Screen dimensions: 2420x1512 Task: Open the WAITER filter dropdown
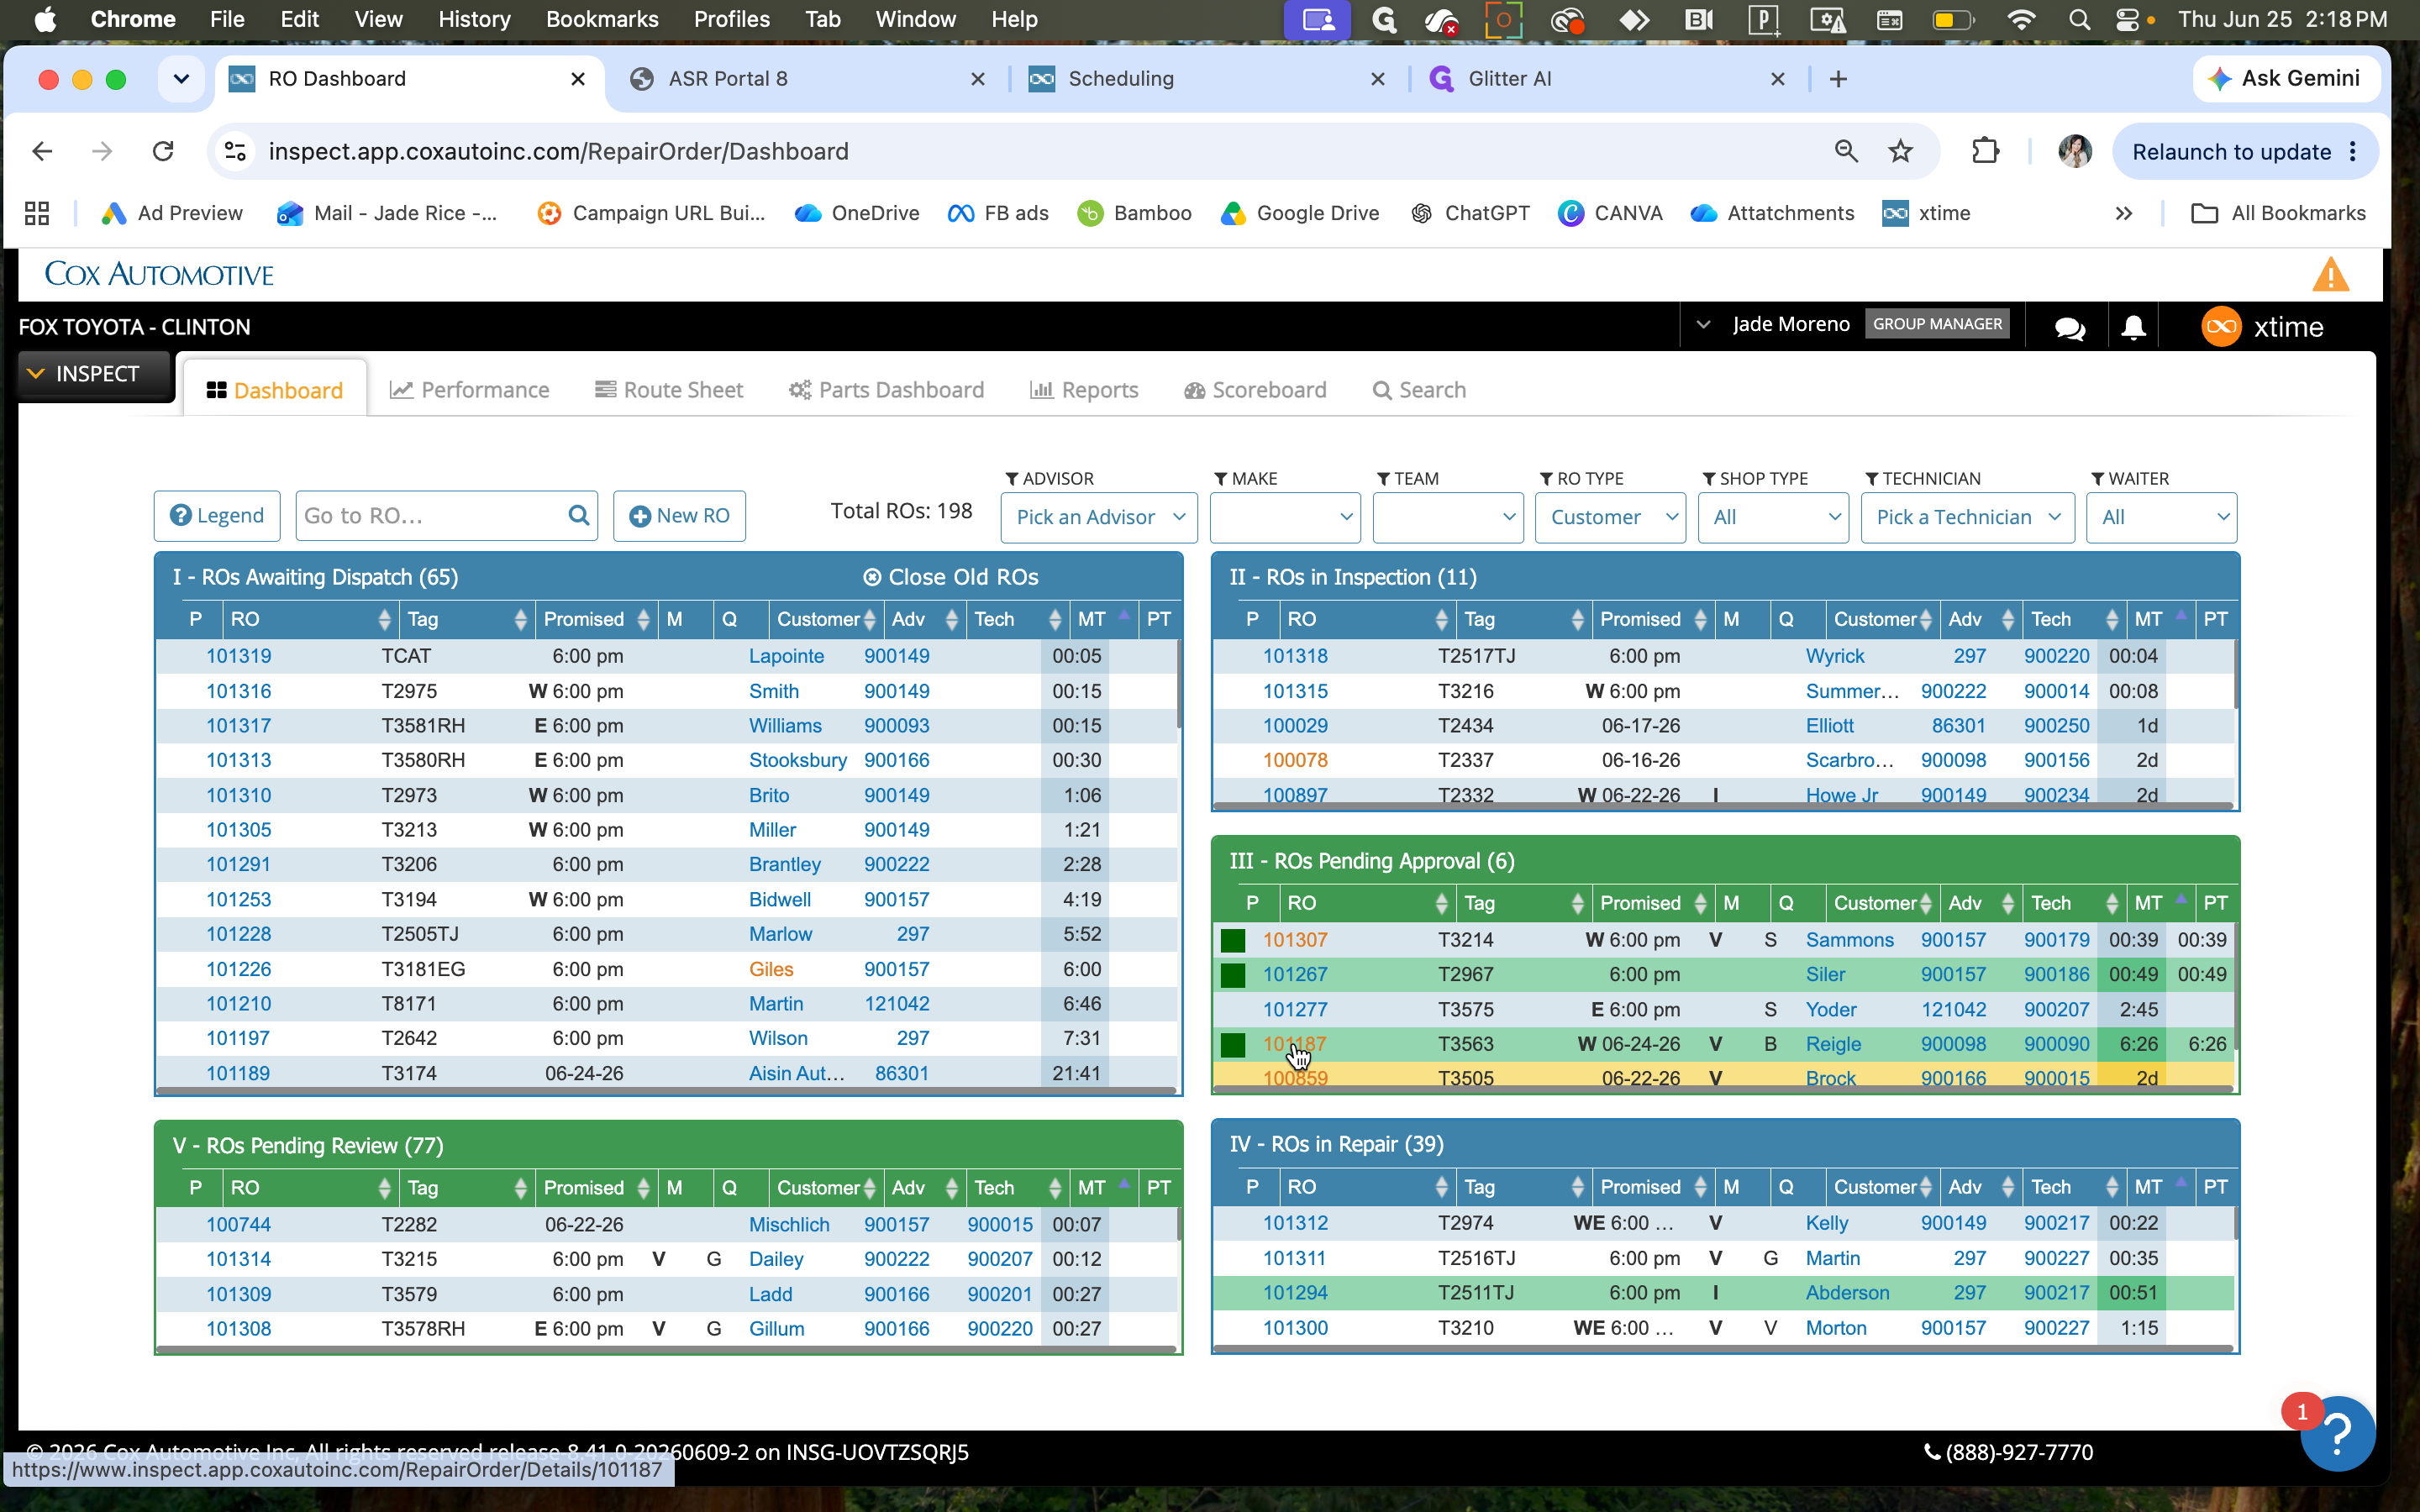(2161, 517)
